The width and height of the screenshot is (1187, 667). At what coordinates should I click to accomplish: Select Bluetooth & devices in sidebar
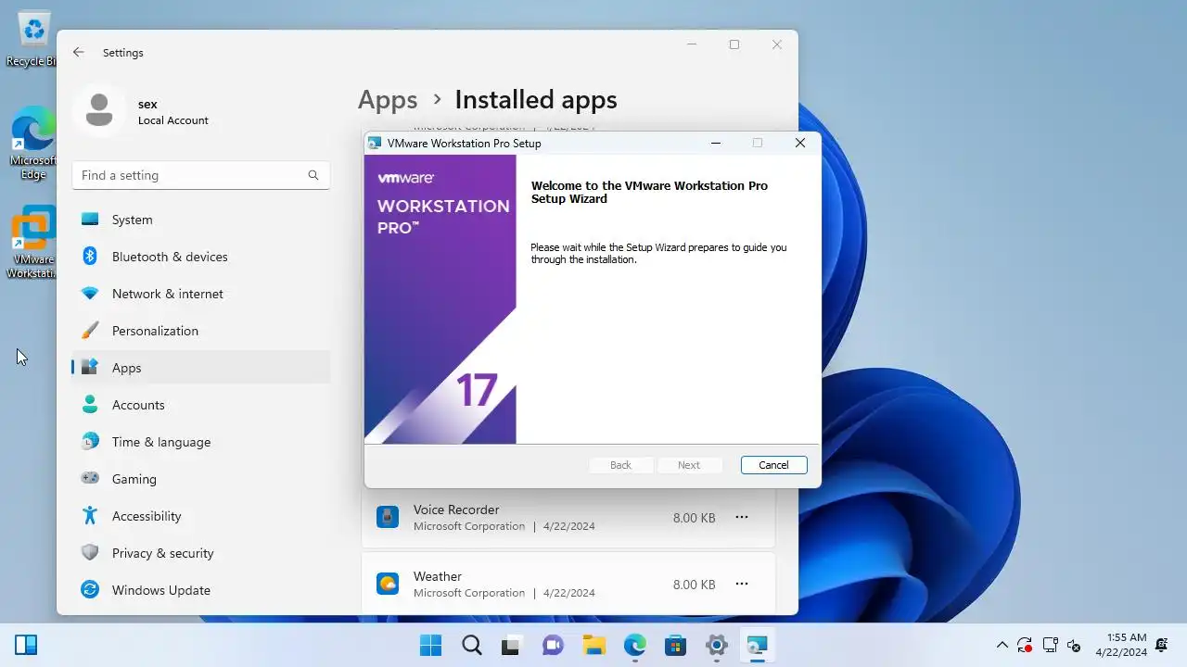(200, 257)
